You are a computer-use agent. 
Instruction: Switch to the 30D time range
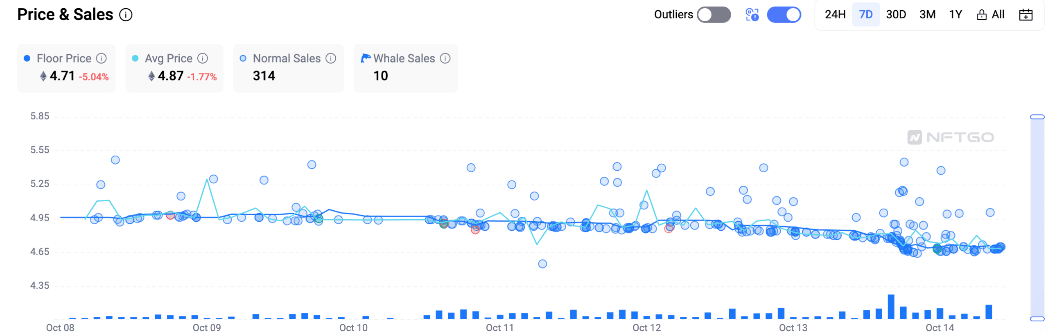coord(896,15)
